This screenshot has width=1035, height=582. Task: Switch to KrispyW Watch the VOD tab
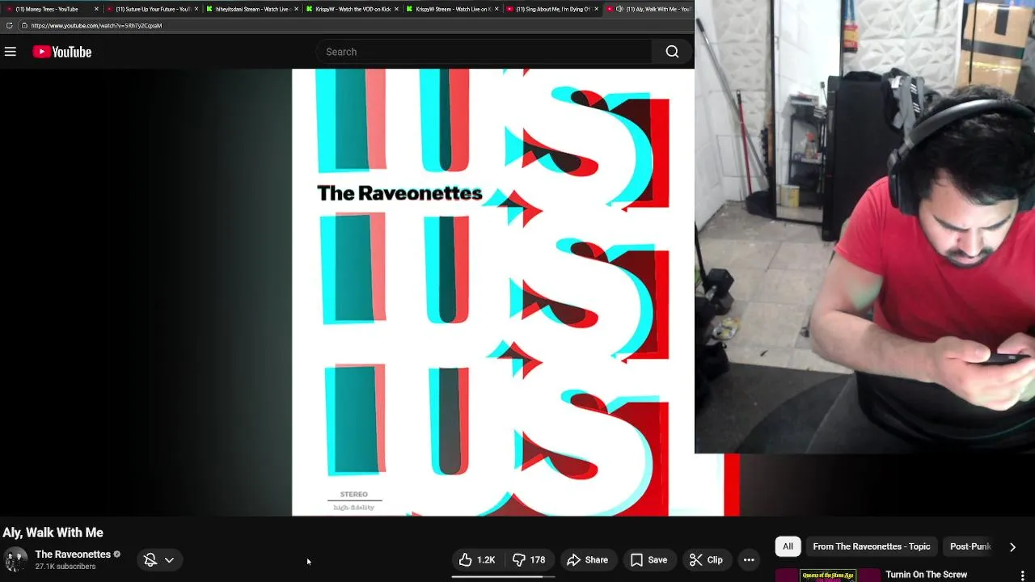click(353, 9)
